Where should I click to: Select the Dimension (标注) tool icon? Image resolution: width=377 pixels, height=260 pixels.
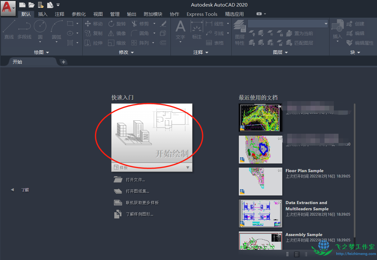tap(197, 26)
